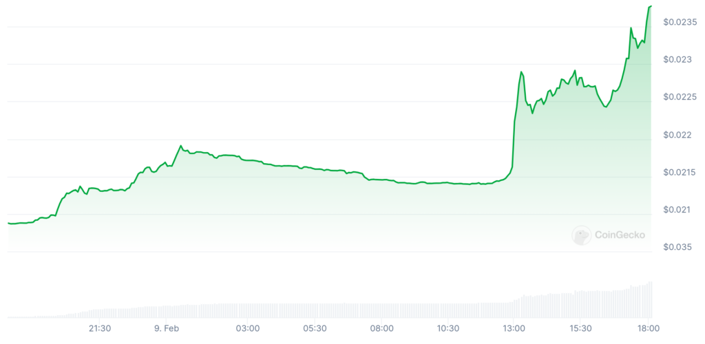Select the 15:30 time axis label
Screen dimensions: 705x344
pyautogui.click(x=582, y=328)
